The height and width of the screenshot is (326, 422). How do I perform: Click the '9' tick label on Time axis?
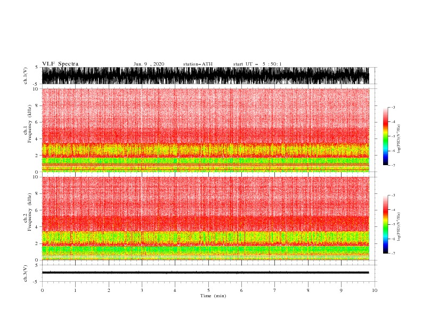click(341, 290)
